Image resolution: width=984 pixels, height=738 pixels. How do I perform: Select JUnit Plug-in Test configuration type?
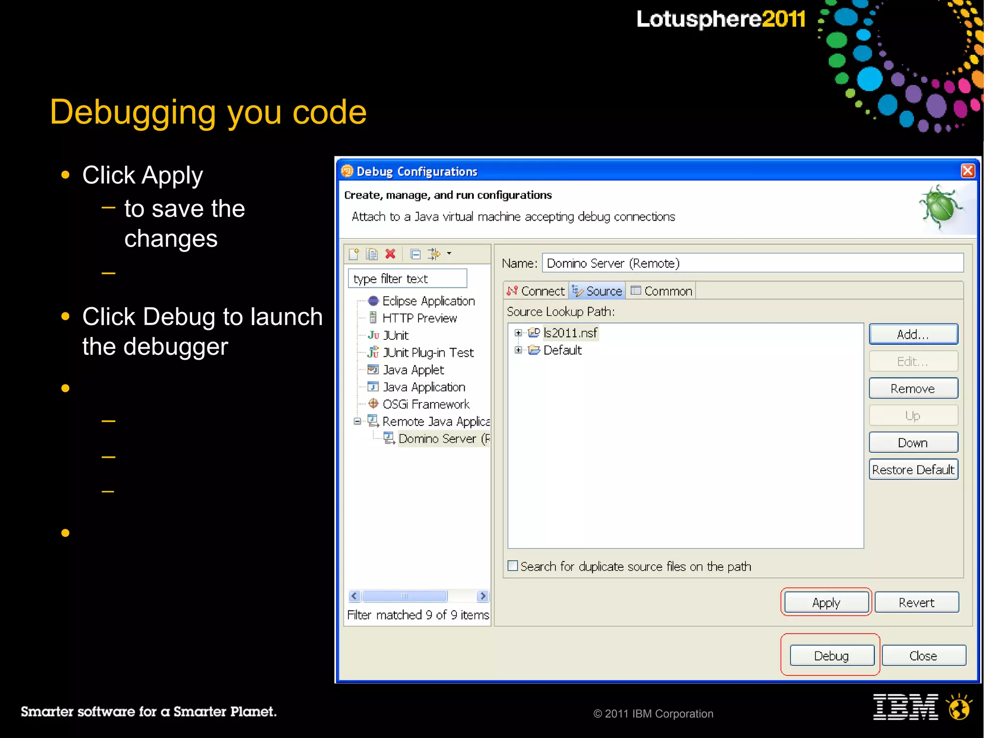[428, 353]
